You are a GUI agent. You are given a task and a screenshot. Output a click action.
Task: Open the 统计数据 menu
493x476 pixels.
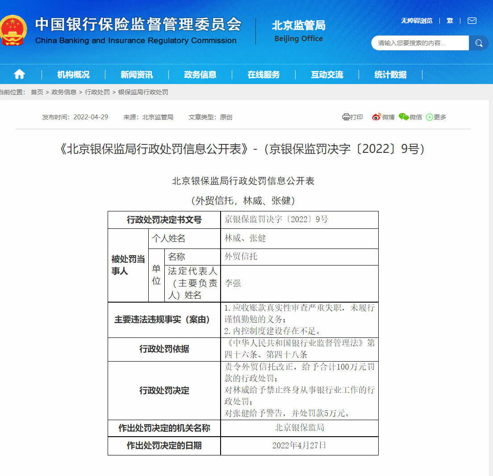[390, 75]
